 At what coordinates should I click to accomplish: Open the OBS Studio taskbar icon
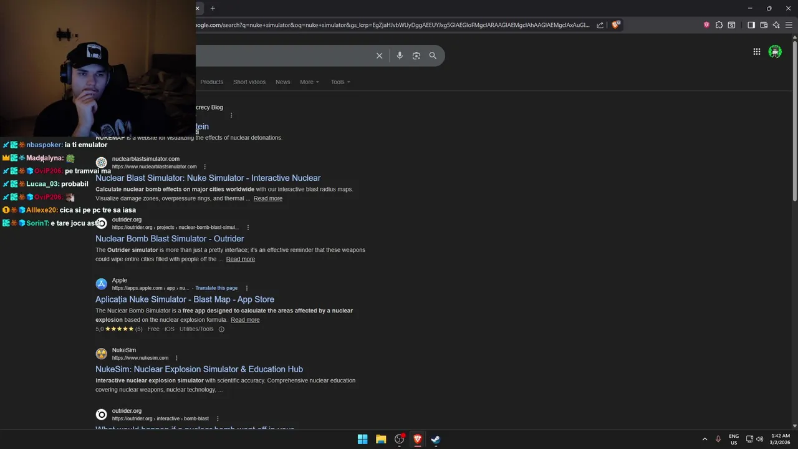coord(400,439)
